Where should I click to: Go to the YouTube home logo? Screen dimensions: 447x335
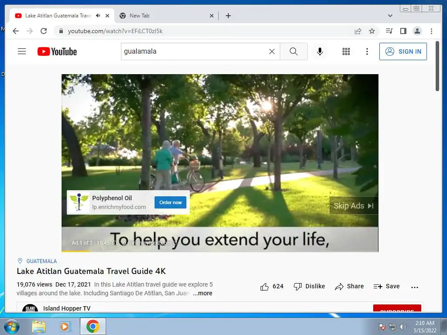(x=57, y=51)
